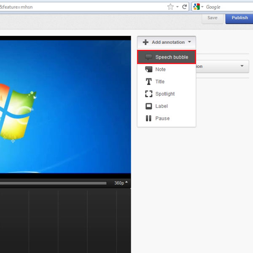The image size is (253, 253).
Task: Open the Add annotation dropdown
Action: pos(167,42)
